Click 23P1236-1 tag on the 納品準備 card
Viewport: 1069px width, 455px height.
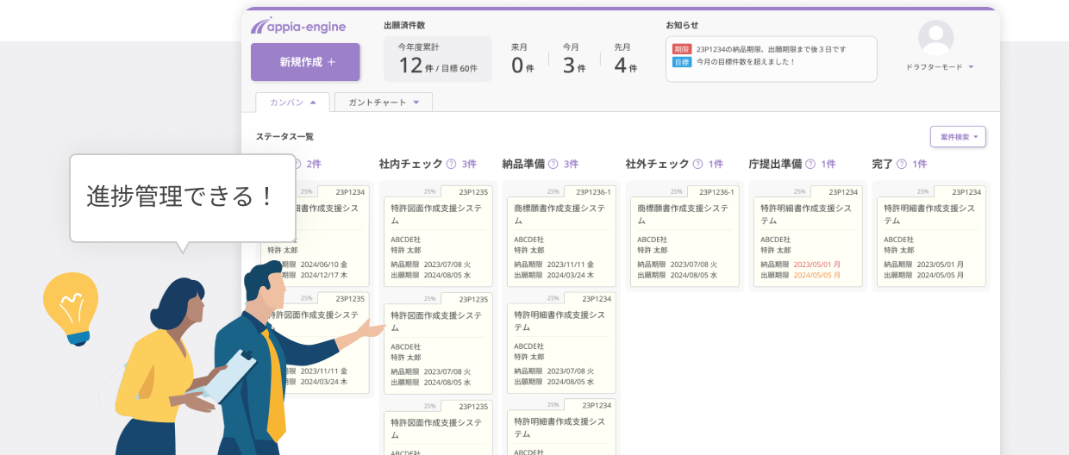(x=593, y=192)
